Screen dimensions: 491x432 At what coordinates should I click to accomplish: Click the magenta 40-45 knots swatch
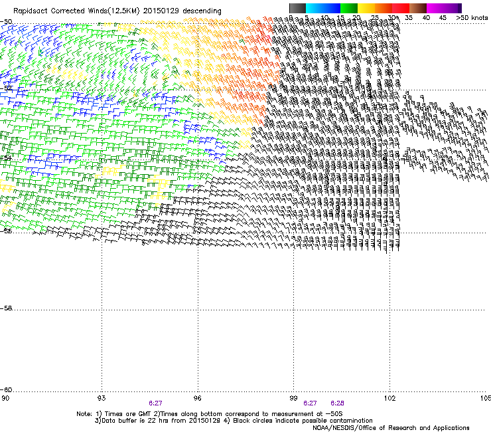point(435,8)
